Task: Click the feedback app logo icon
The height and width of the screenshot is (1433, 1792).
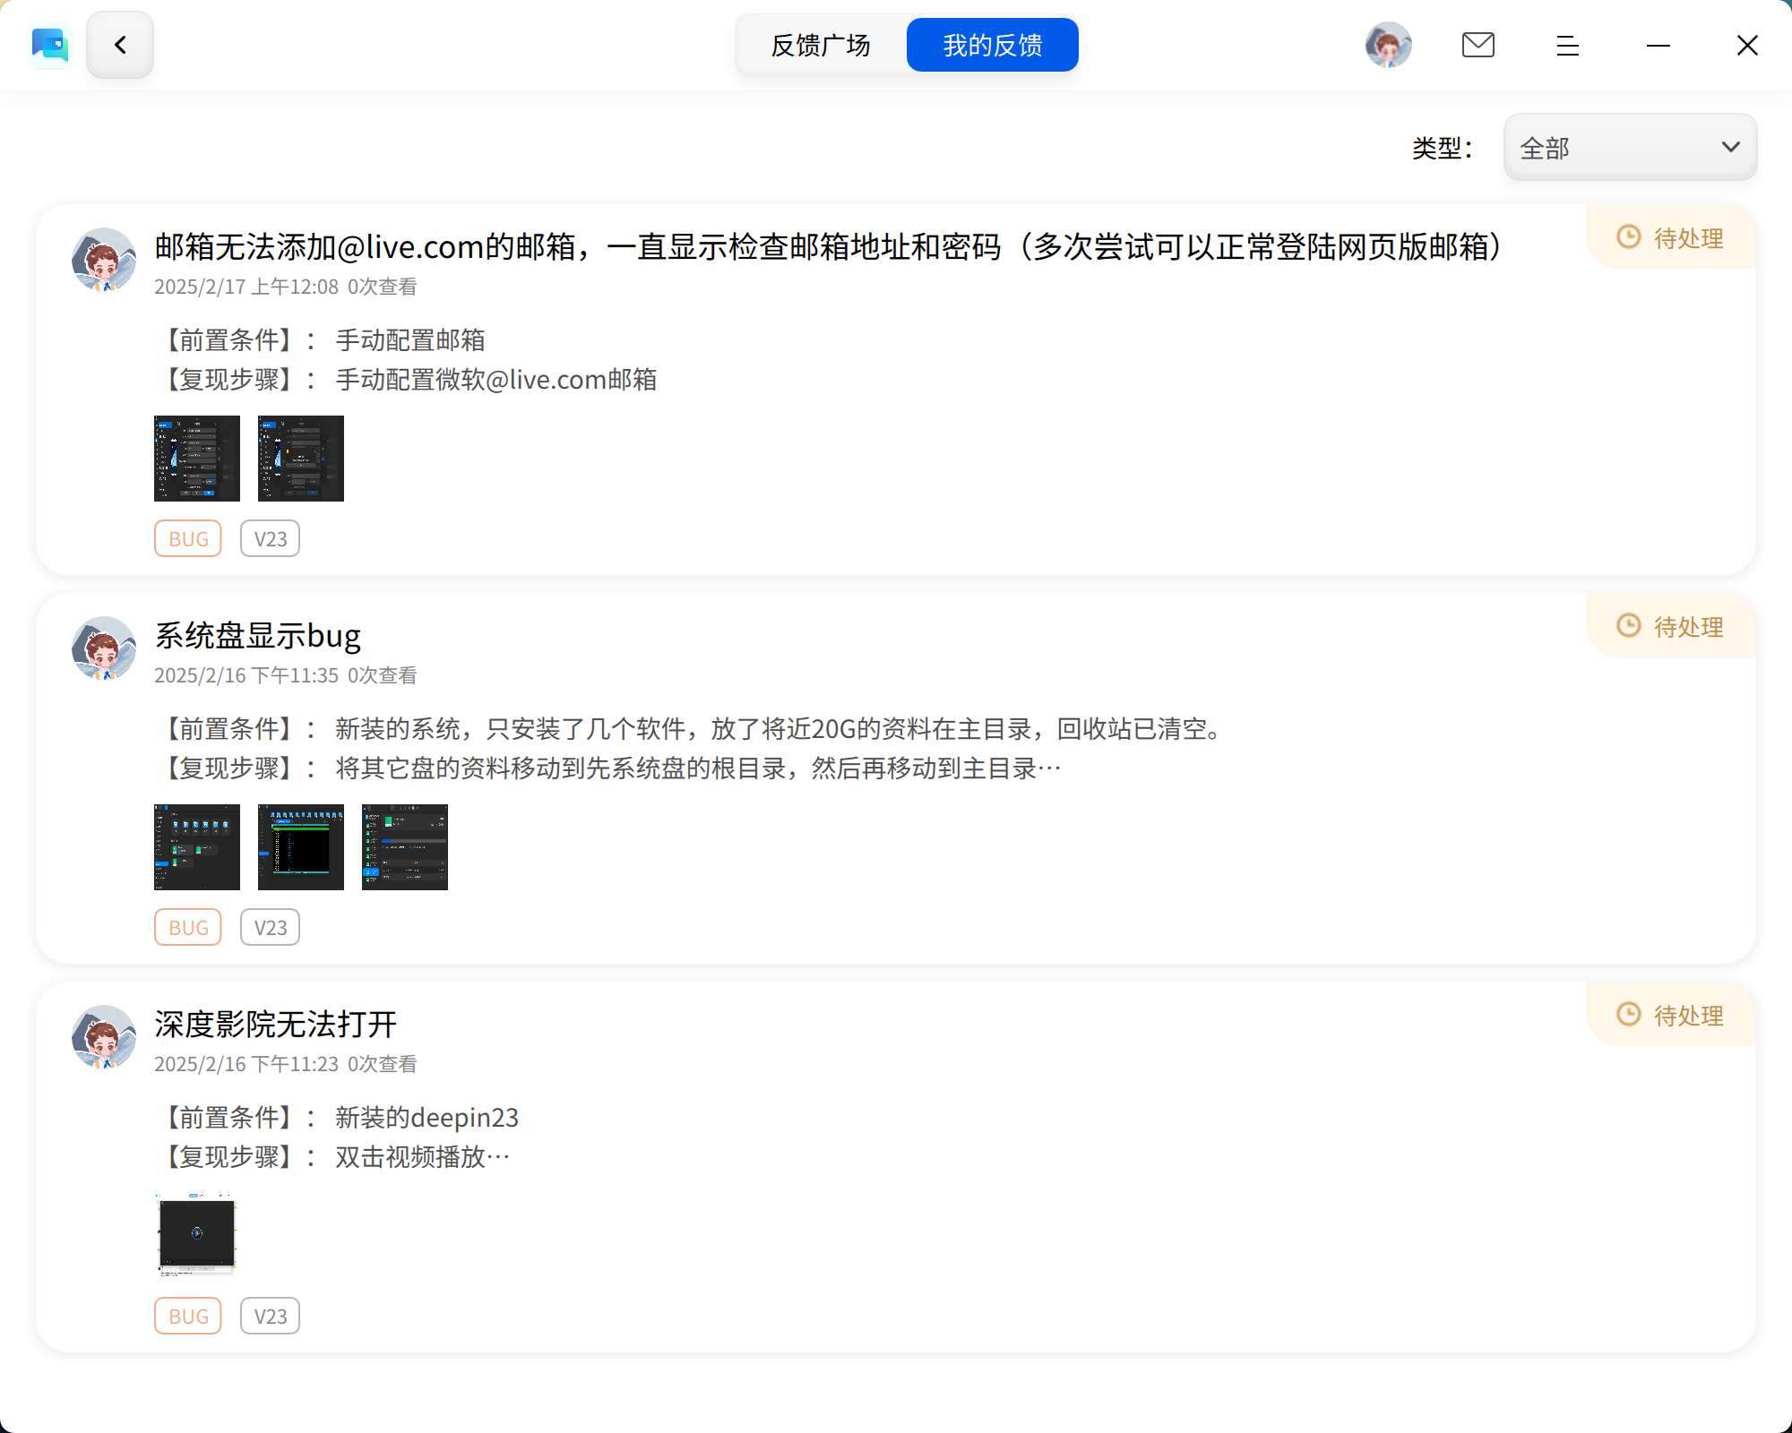Action: click(x=49, y=46)
